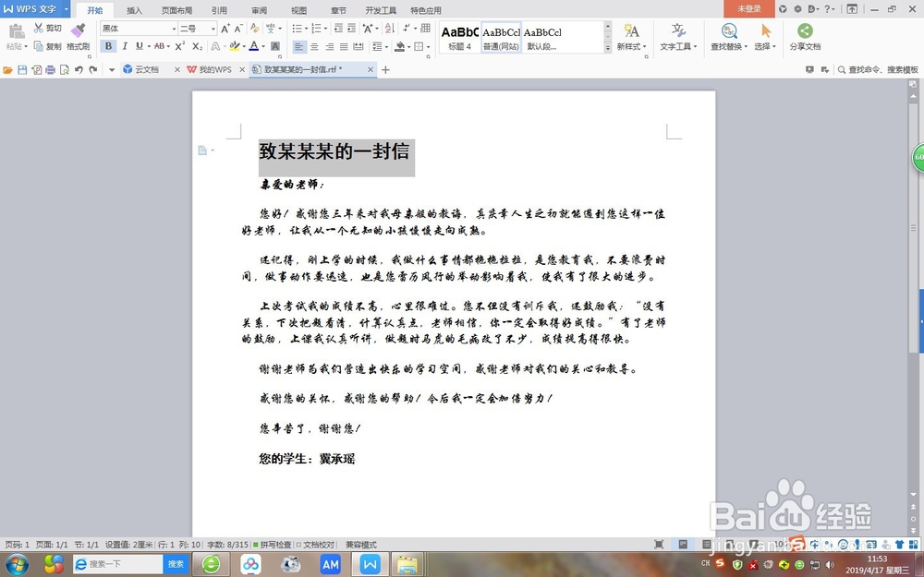Apply subscript X₂ formatting

coord(198,46)
